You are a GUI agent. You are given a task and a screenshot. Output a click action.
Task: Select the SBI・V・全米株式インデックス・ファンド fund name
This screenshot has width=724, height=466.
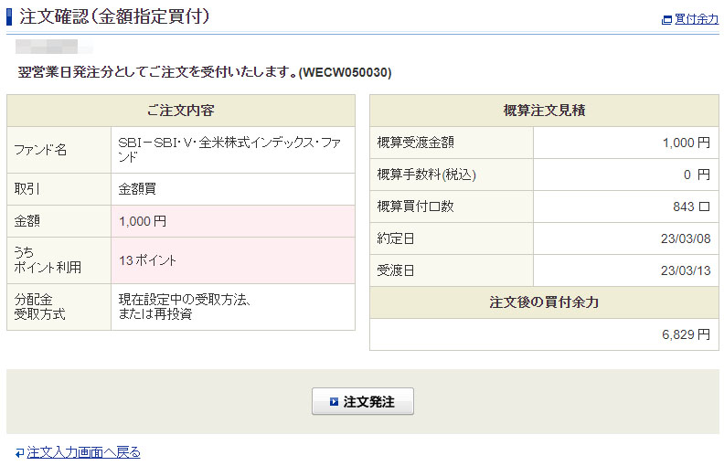point(229,150)
